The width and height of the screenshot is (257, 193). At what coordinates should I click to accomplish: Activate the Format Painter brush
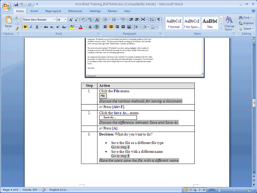[16, 29]
